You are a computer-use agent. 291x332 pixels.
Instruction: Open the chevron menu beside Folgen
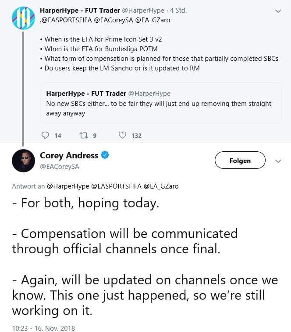click(278, 161)
